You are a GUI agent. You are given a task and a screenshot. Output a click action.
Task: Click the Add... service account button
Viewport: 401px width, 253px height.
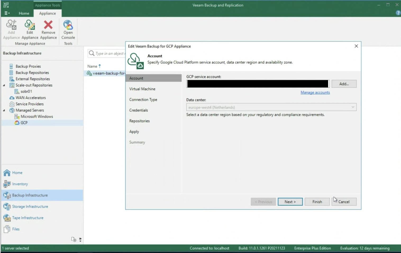(344, 84)
